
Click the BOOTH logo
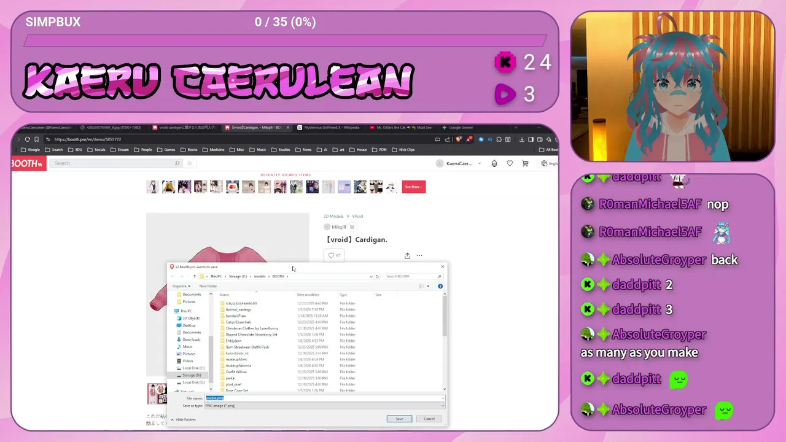coord(28,163)
